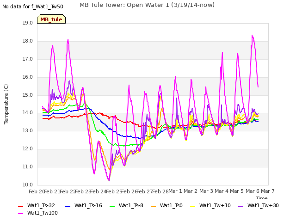Click the 19.0 y-axis tick label

[x=28, y=23]
